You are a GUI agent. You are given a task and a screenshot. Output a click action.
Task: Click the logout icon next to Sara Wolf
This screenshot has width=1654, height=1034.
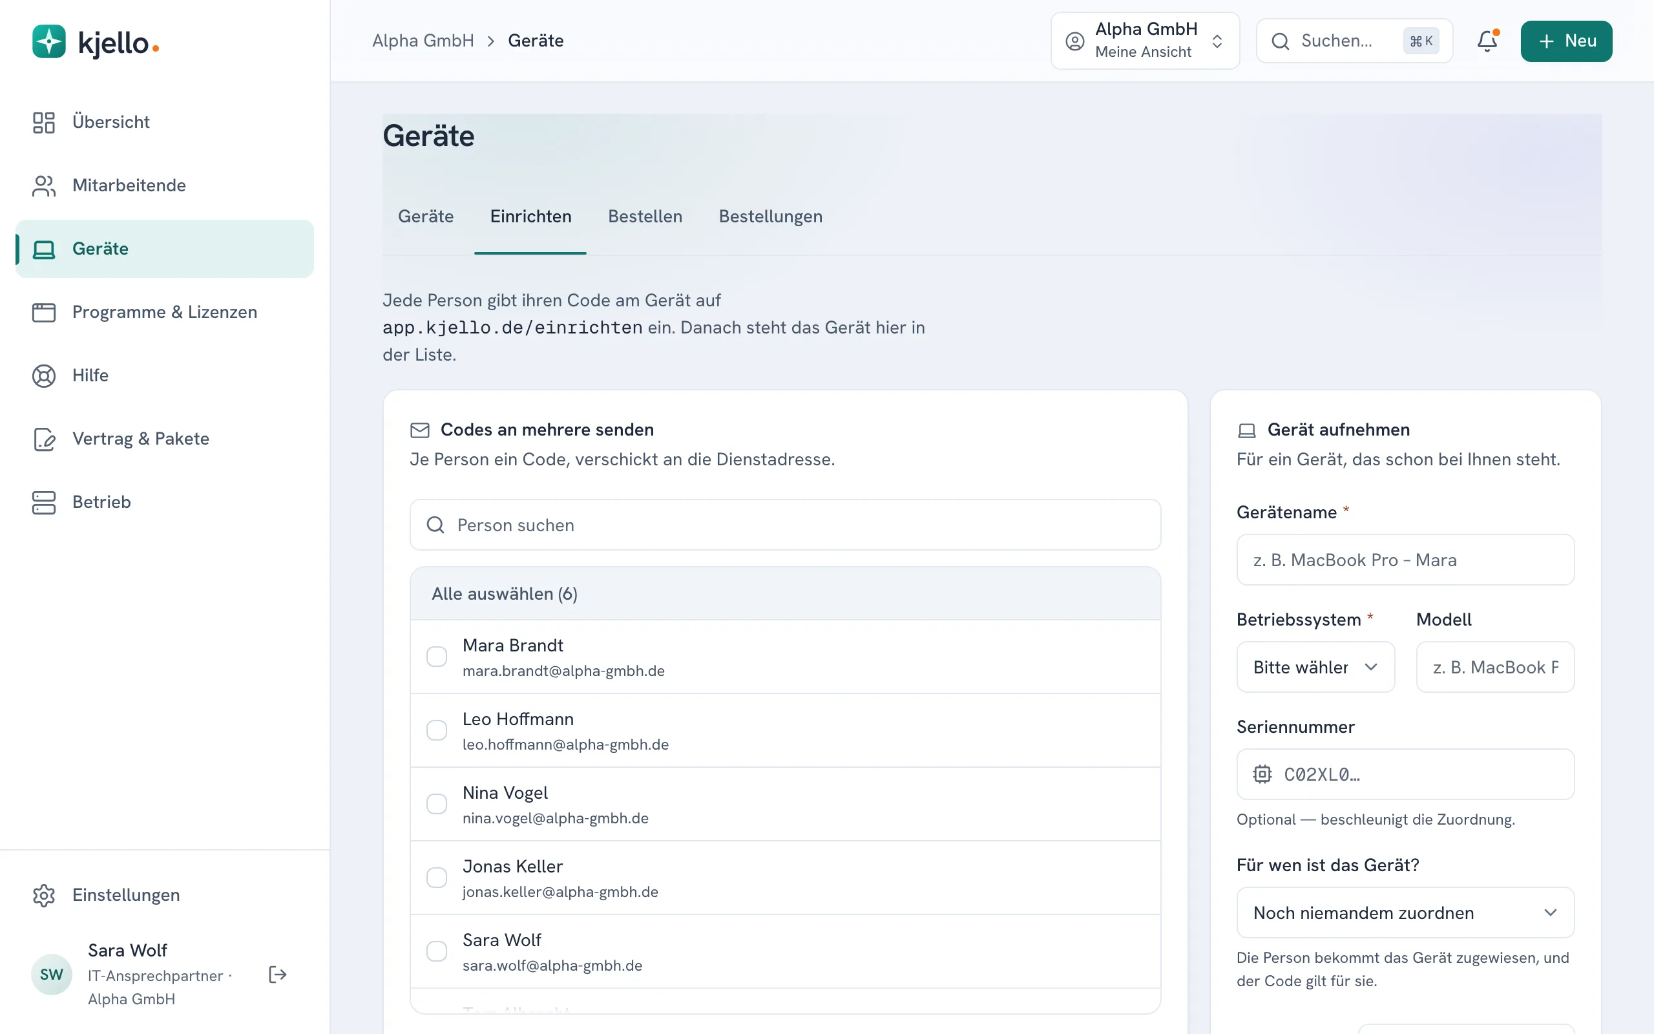click(277, 975)
